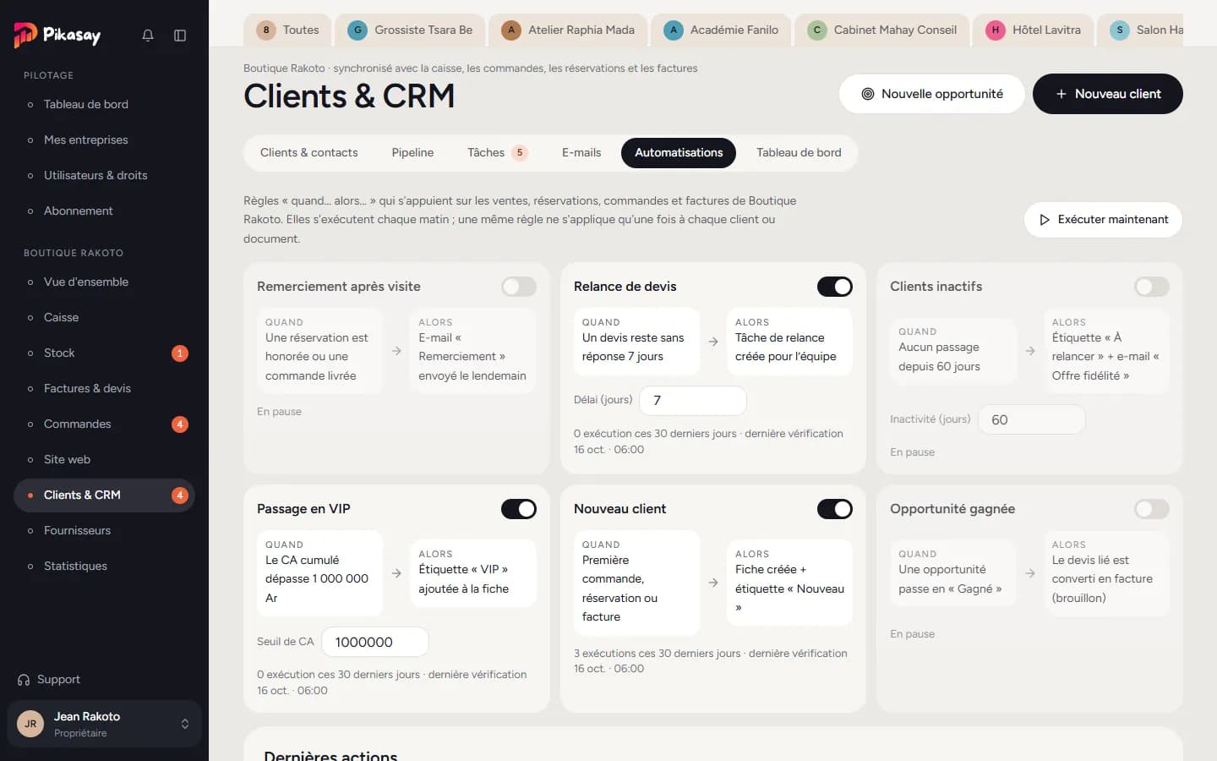Open the notifications bell
Image resolution: width=1217 pixels, height=761 pixels.
[x=148, y=36]
